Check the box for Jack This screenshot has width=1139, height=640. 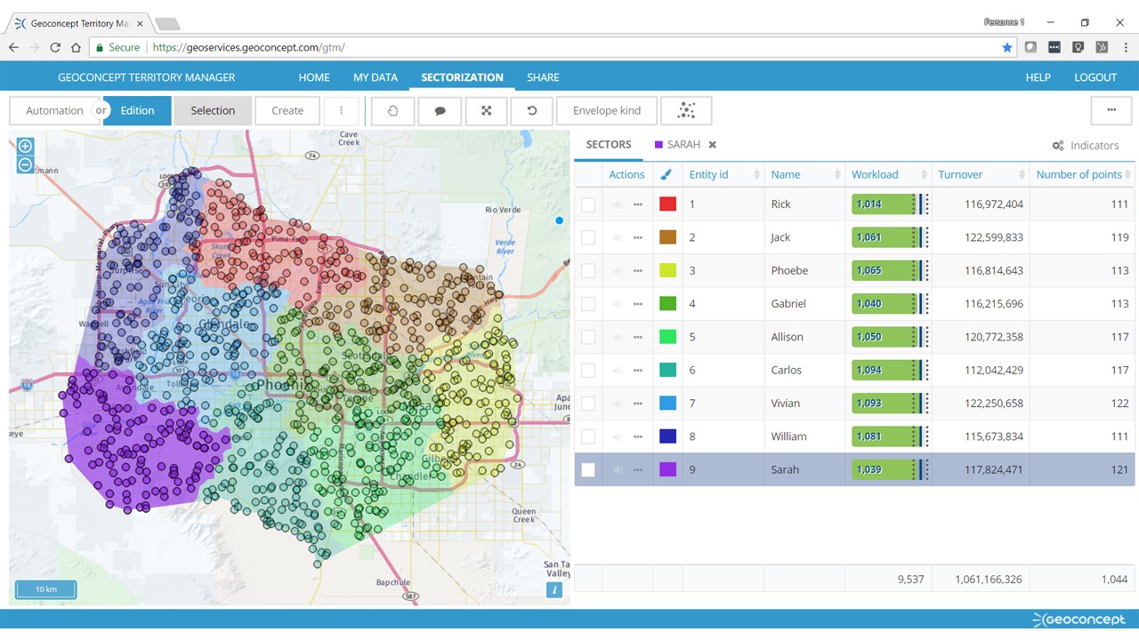588,237
